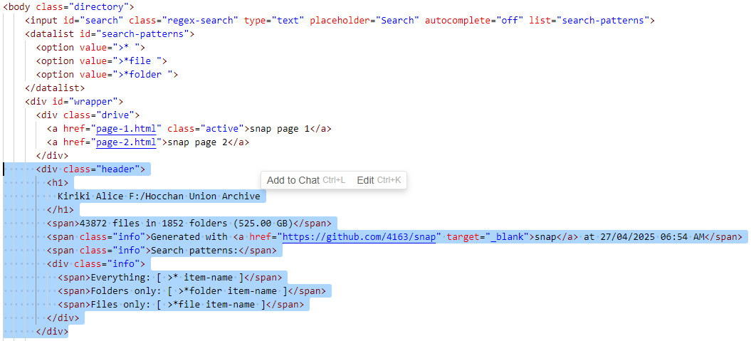Click the datalist id="search-patterns" opening tag
The height and width of the screenshot is (341, 751).
click(110, 34)
